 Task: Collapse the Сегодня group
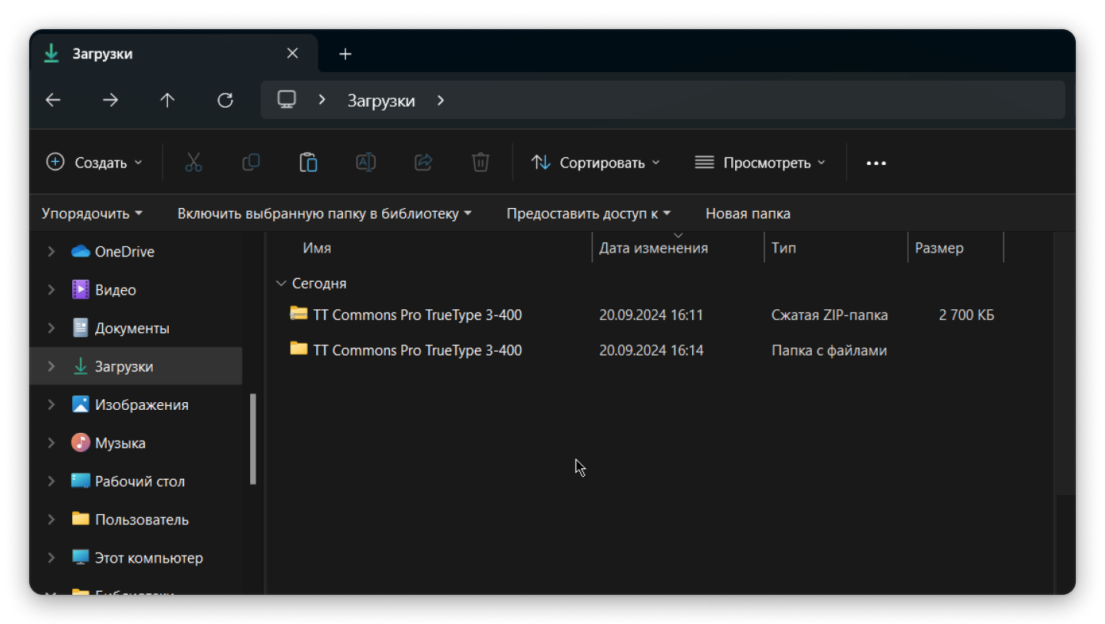tap(281, 283)
